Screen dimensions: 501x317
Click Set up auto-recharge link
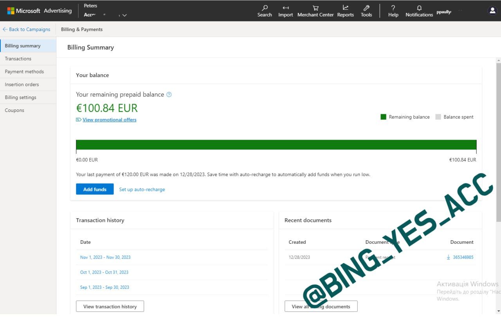coord(142,189)
